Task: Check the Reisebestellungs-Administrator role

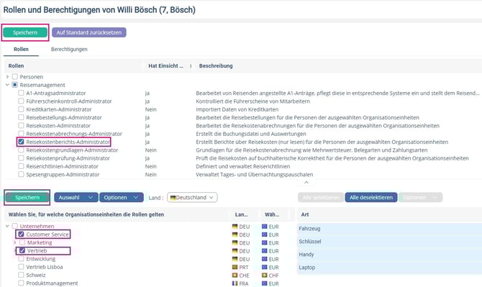Action: pyautogui.click(x=21, y=117)
